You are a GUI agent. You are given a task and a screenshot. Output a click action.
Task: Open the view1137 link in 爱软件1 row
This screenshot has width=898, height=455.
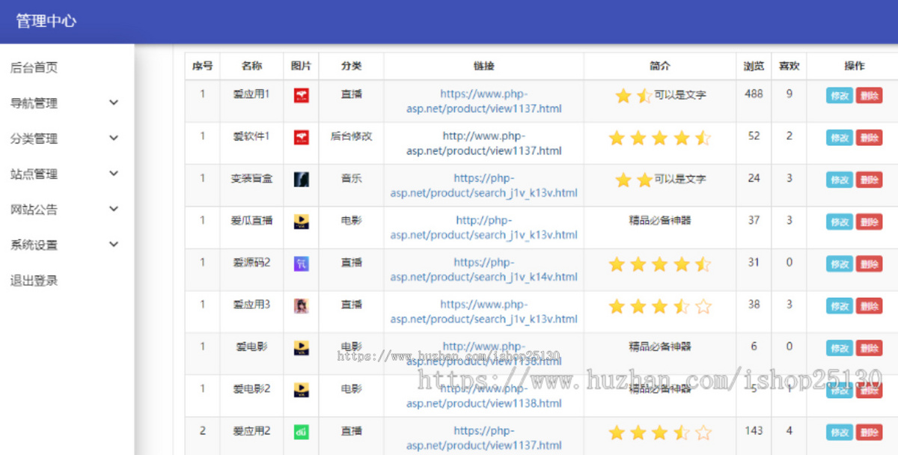[484, 143]
